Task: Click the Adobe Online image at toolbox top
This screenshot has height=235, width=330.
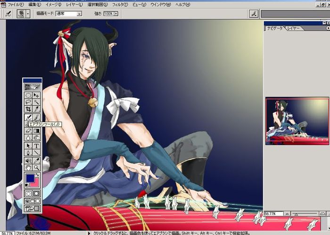Action: point(33,87)
